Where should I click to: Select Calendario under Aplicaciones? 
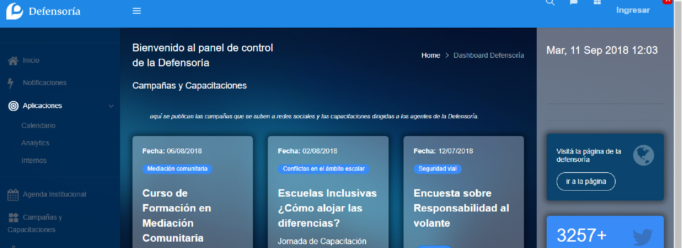point(38,126)
